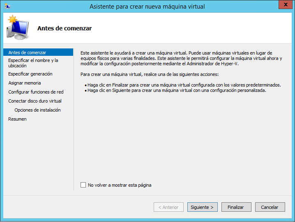
Task: Open the 'Especificar generación' step
Action: (x=30, y=74)
